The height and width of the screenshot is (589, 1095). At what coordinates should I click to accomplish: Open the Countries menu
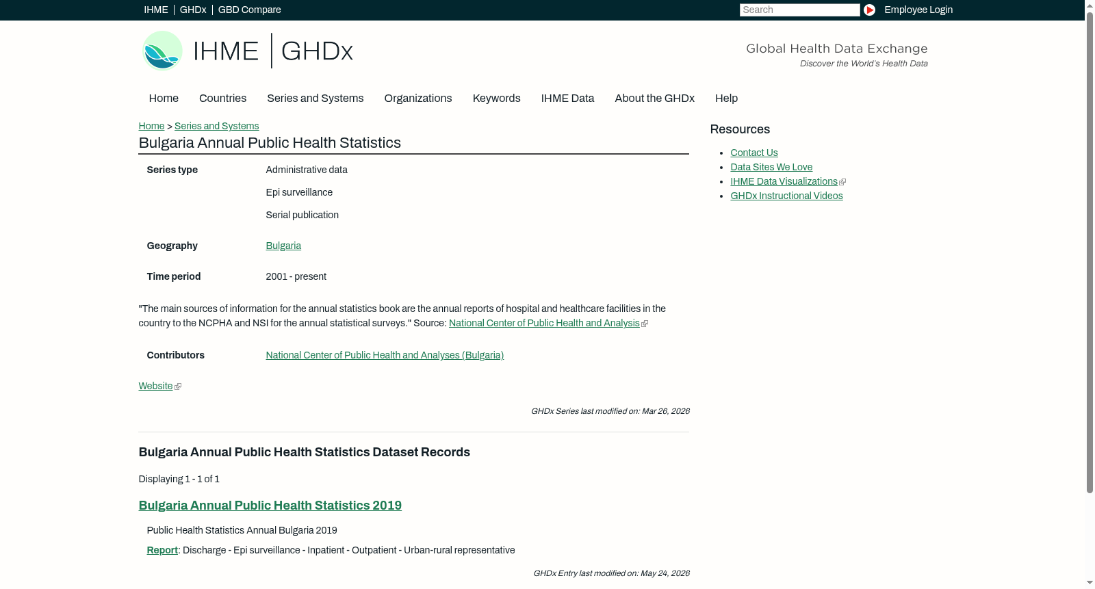pyautogui.click(x=222, y=99)
